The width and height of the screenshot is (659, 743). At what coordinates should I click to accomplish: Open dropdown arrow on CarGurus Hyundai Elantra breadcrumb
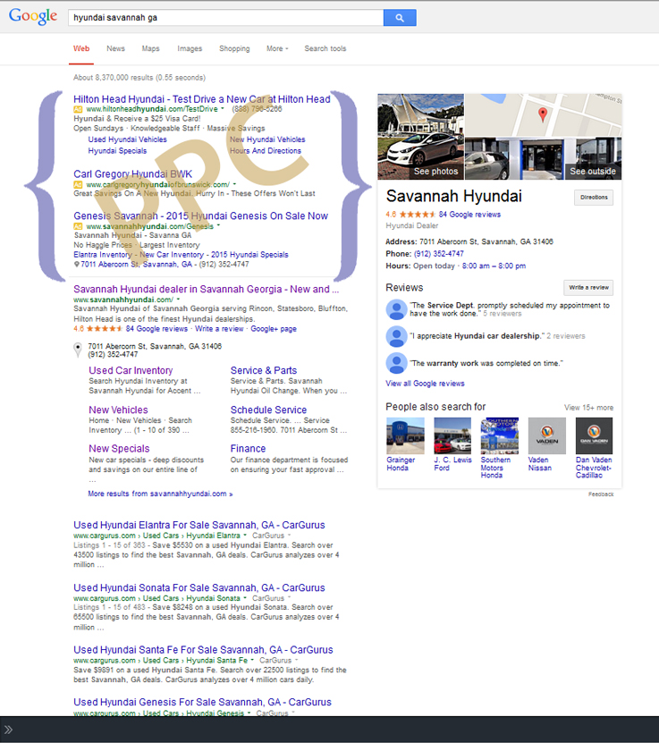245,536
